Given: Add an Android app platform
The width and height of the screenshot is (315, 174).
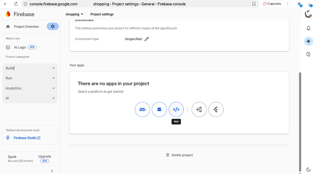Looking at the screenshot, I should [x=159, y=109].
